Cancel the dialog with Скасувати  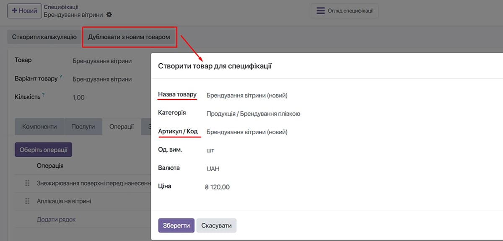pos(216,225)
